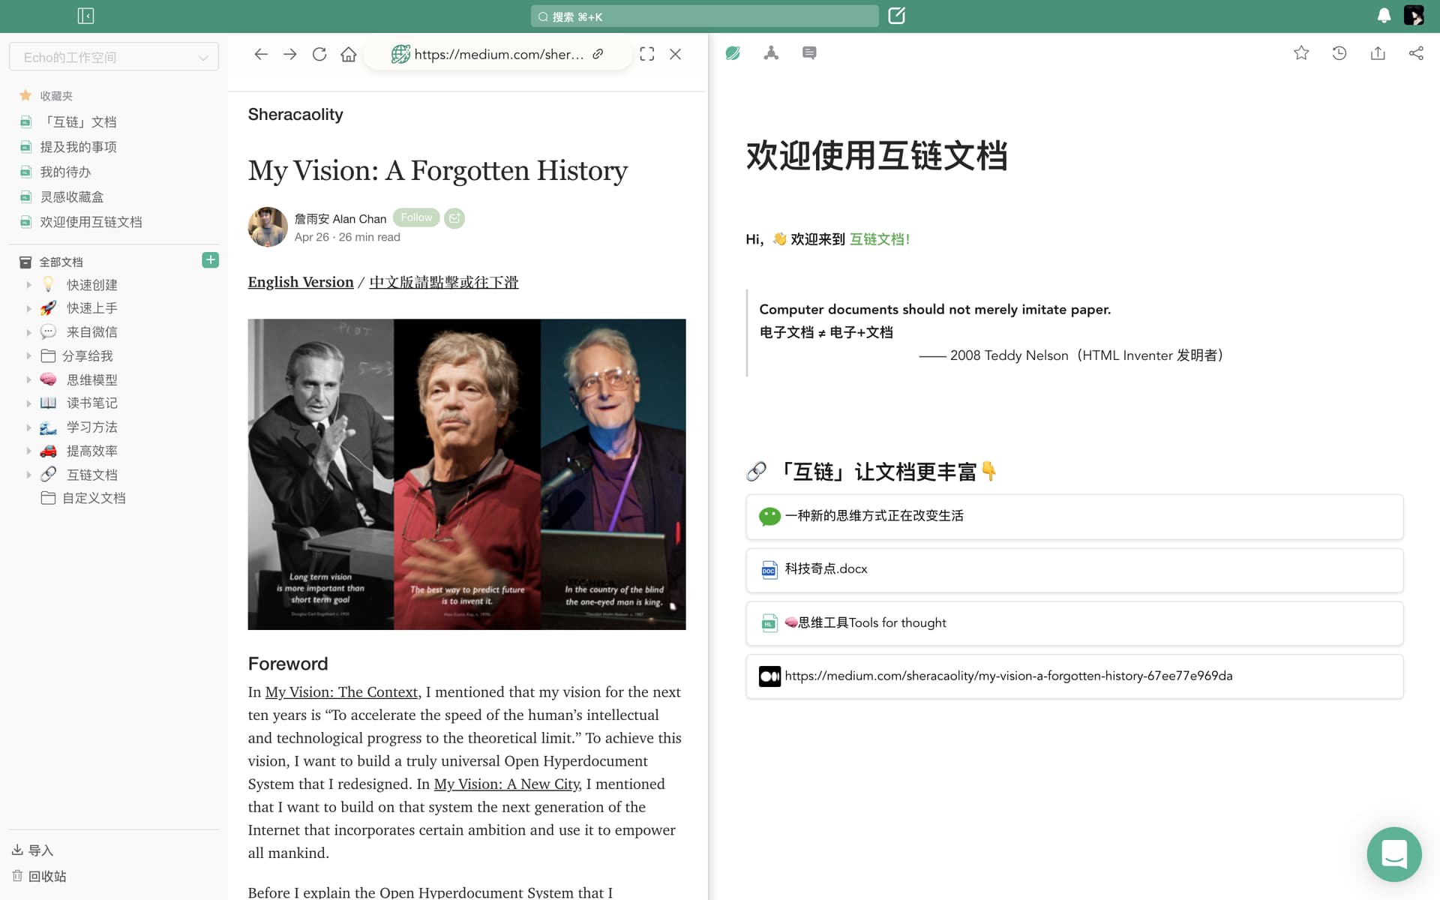Go to embedded browser home icon

pyautogui.click(x=349, y=54)
